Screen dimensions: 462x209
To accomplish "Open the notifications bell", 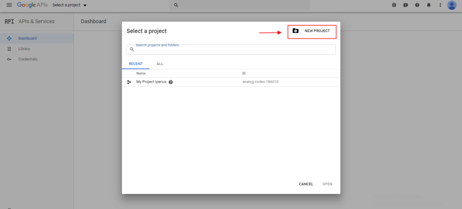I will click(429, 5).
